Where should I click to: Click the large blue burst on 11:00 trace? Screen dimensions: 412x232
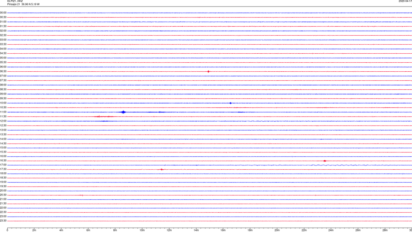click(x=123, y=112)
